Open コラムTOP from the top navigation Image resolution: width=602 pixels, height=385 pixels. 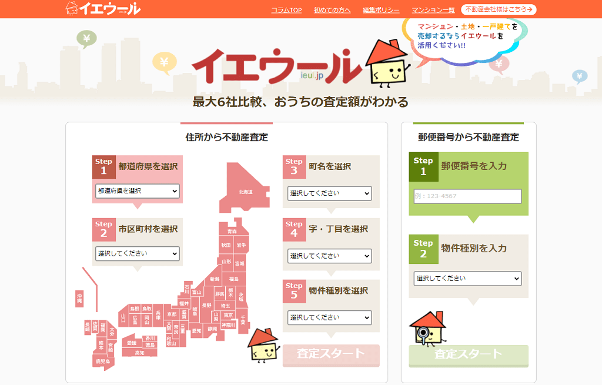point(287,9)
